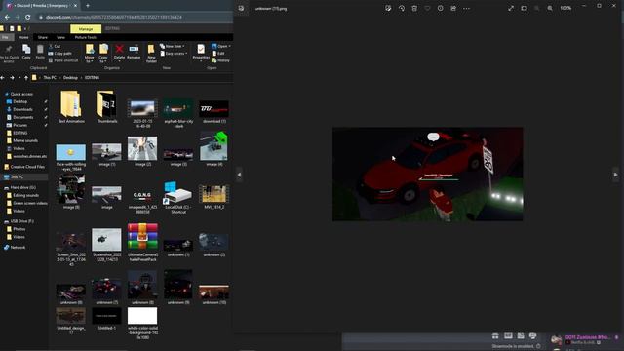
Task: Create a New folder from ribbon
Action: (x=151, y=54)
